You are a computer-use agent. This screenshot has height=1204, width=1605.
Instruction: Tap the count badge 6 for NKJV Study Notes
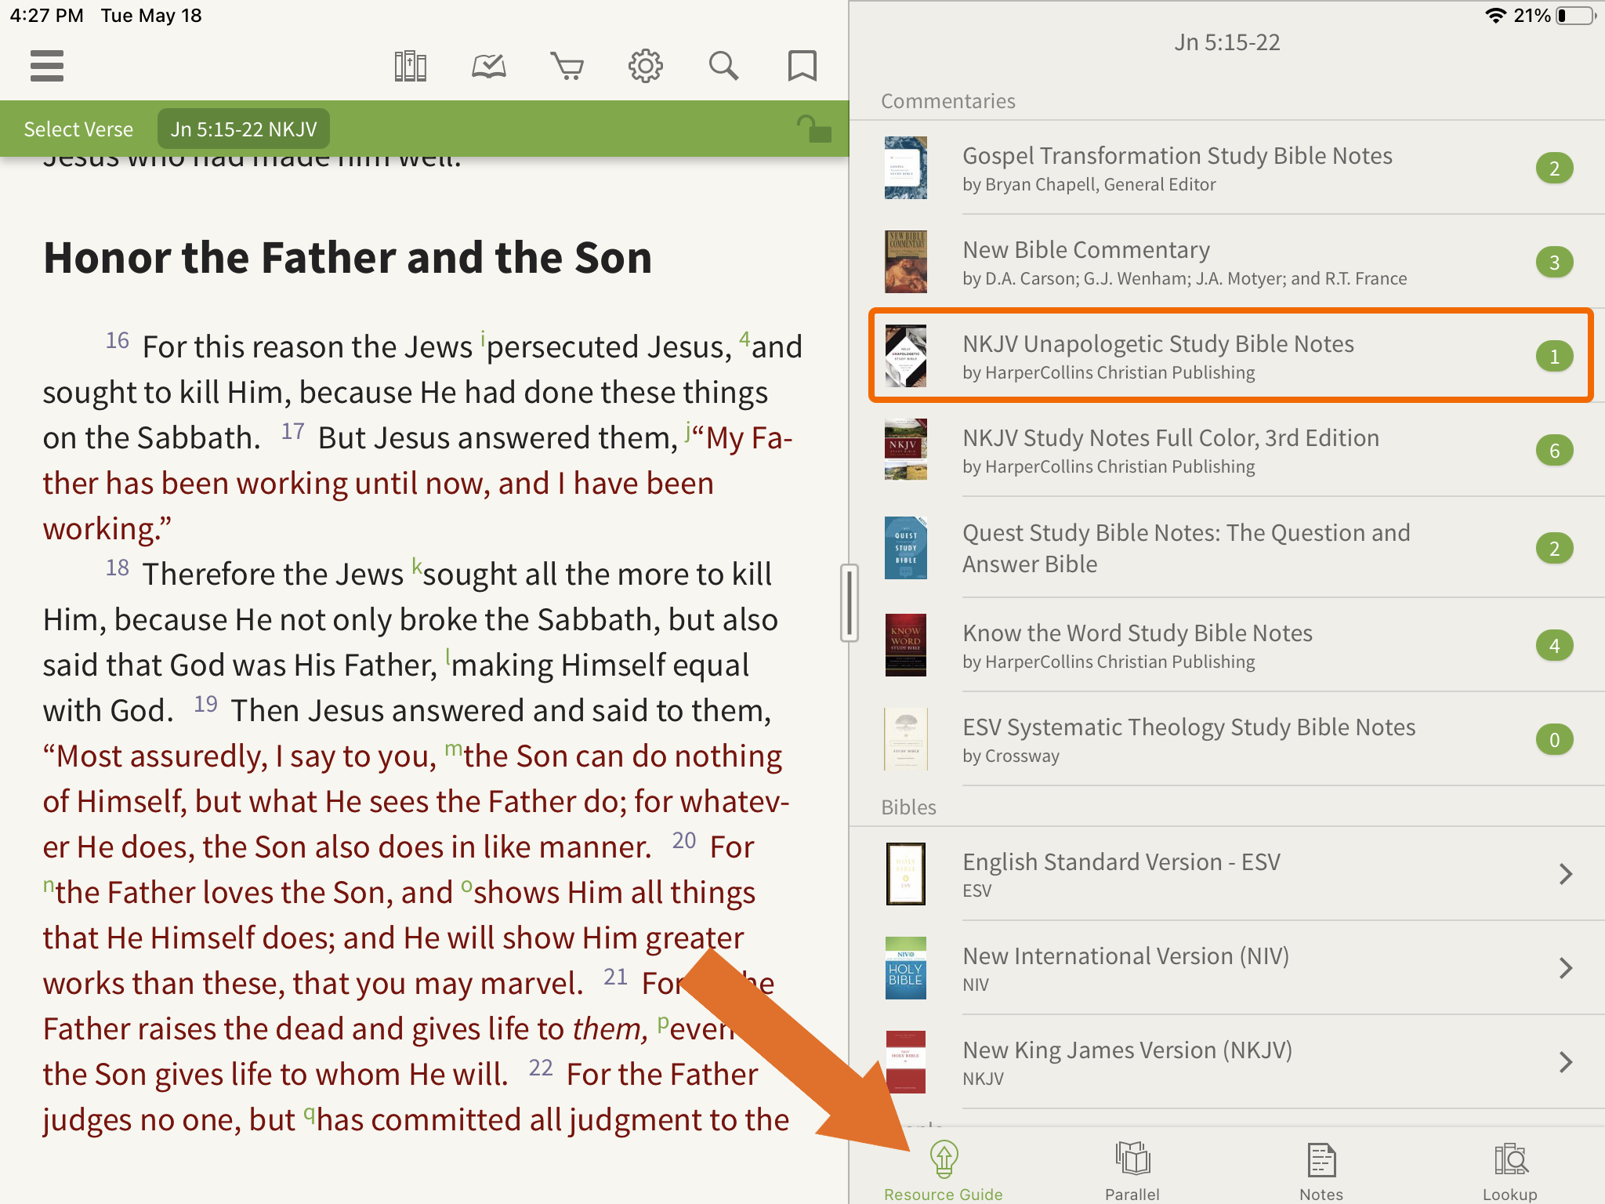point(1554,450)
